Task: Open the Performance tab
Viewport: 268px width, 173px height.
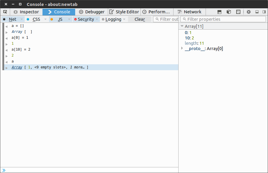Action: [x=157, y=12]
